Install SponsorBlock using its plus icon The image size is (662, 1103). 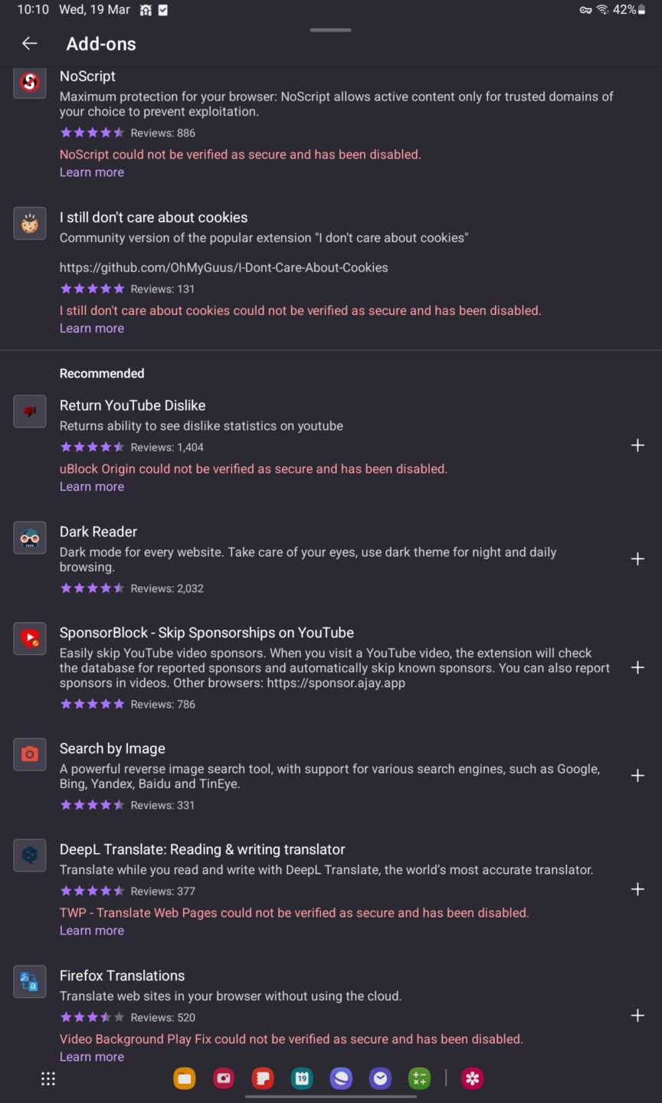637,668
